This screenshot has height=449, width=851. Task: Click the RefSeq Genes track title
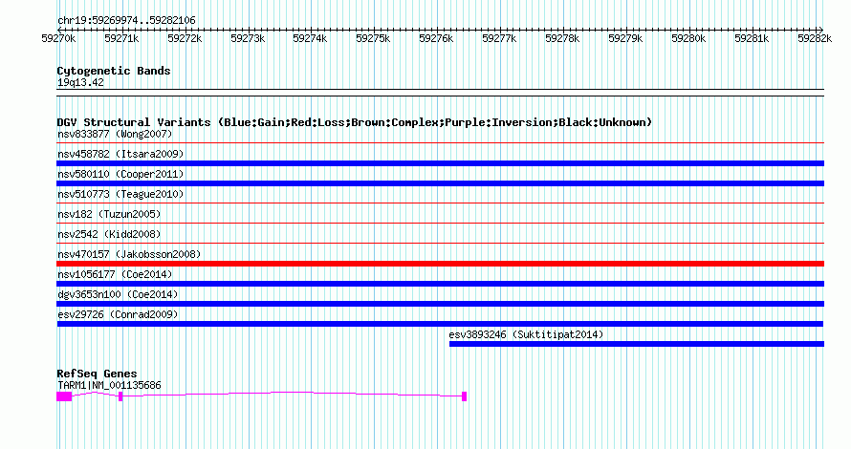(x=97, y=374)
